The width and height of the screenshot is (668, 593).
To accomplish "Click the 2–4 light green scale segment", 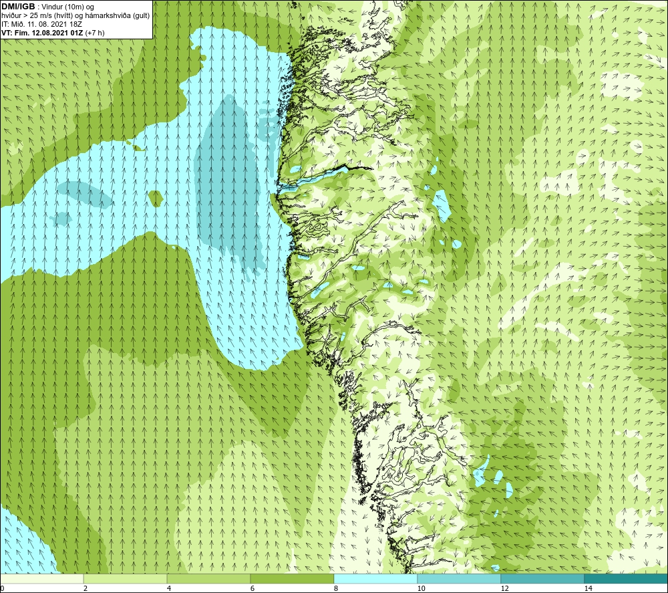I will [x=126, y=579].
